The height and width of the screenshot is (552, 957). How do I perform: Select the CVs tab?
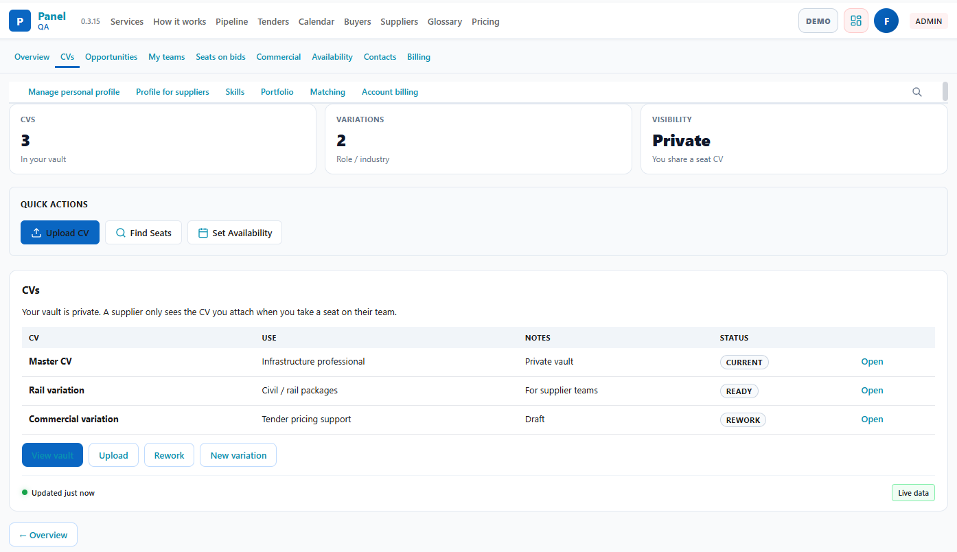click(67, 57)
